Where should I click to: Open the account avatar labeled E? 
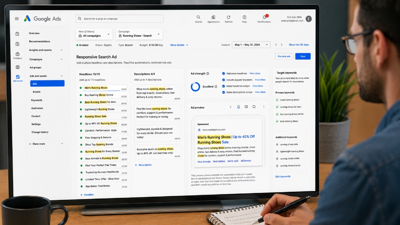tap(309, 19)
